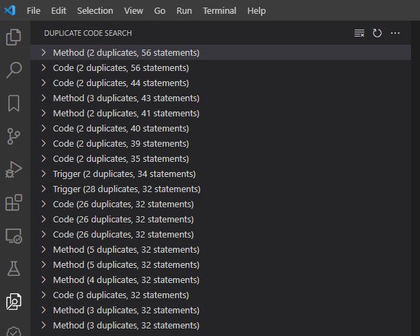The height and width of the screenshot is (336, 420).
Task: Expand Trigger with 28 duplicates, 32 statements
Action: (221, 189)
